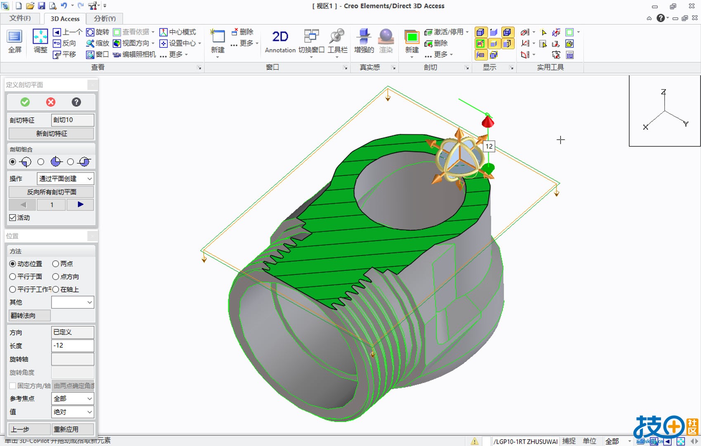Screen dimensions: 701x446
Task: Click the 翻转法向 button
Action: 29,316
